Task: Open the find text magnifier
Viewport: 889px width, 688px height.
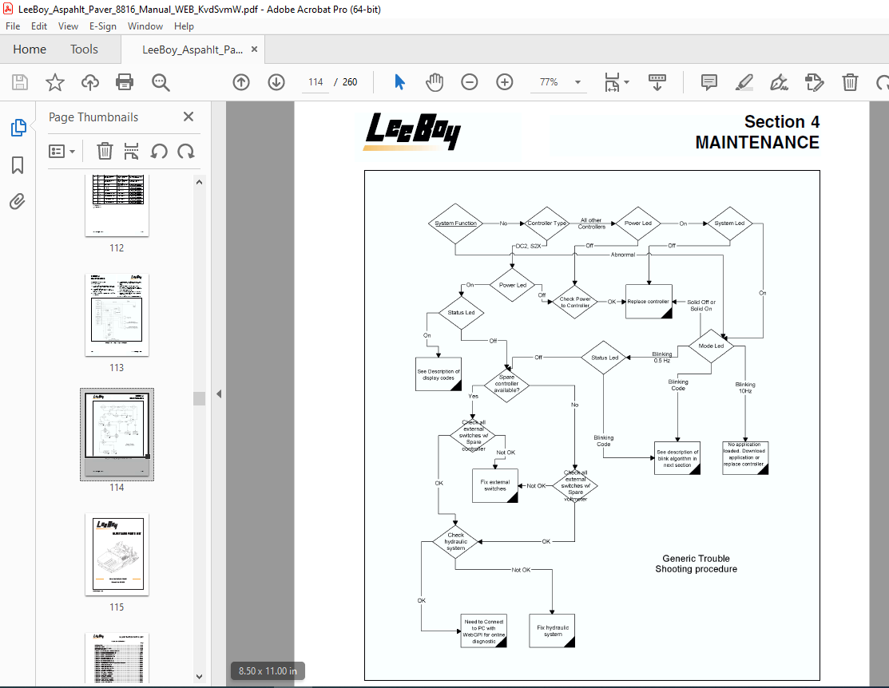Action: [x=161, y=82]
